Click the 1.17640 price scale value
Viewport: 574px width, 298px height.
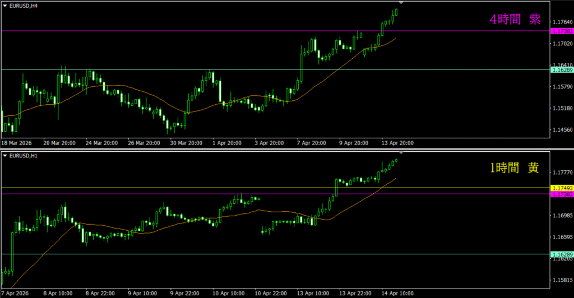pyautogui.click(x=561, y=23)
